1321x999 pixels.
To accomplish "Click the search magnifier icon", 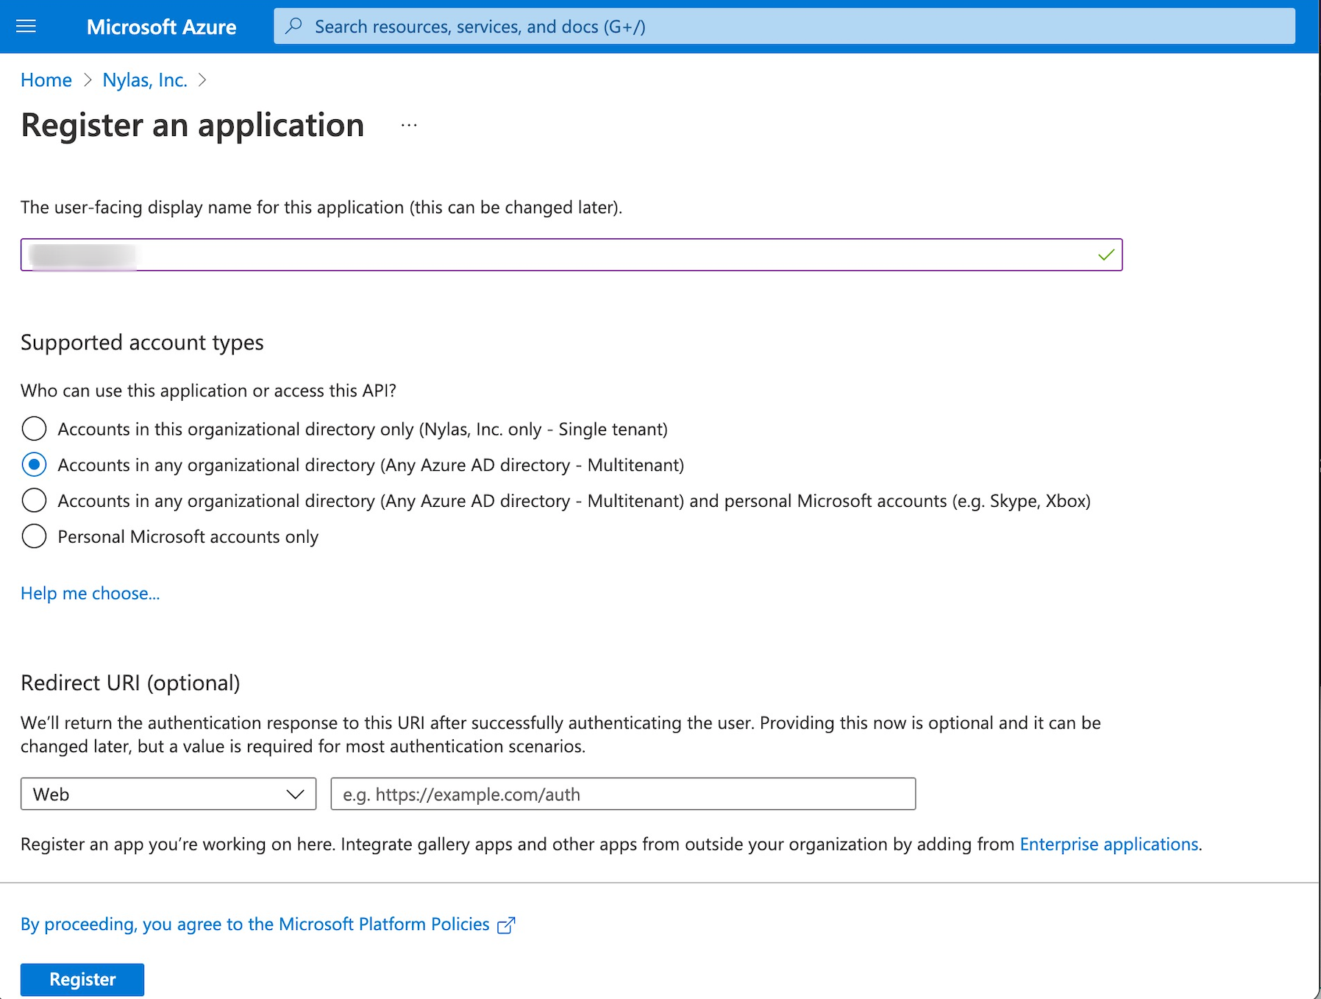I will [293, 26].
